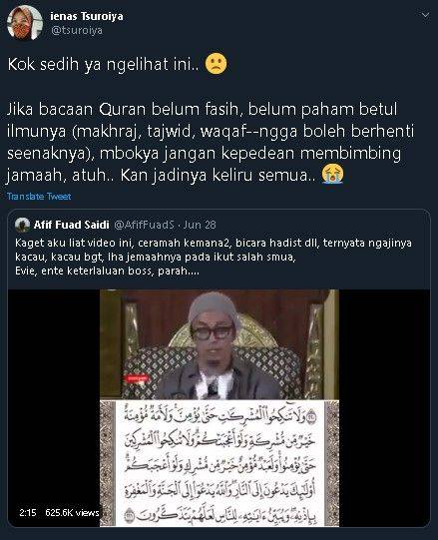Click the 2:15 video duration label
This screenshot has width=438, height=540.
click(x=28, y=512)
